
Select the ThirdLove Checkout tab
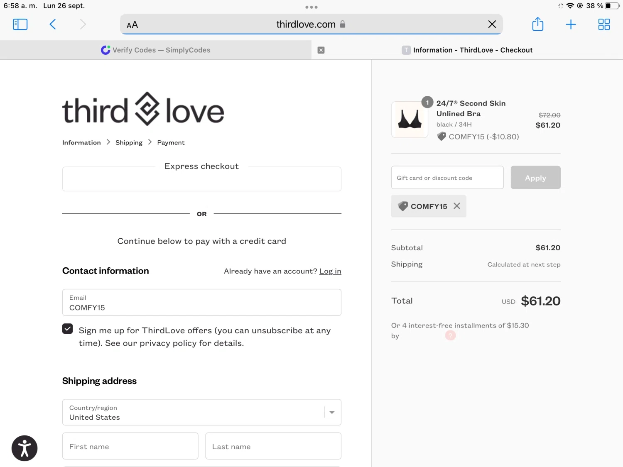click(x=467, y=50)
